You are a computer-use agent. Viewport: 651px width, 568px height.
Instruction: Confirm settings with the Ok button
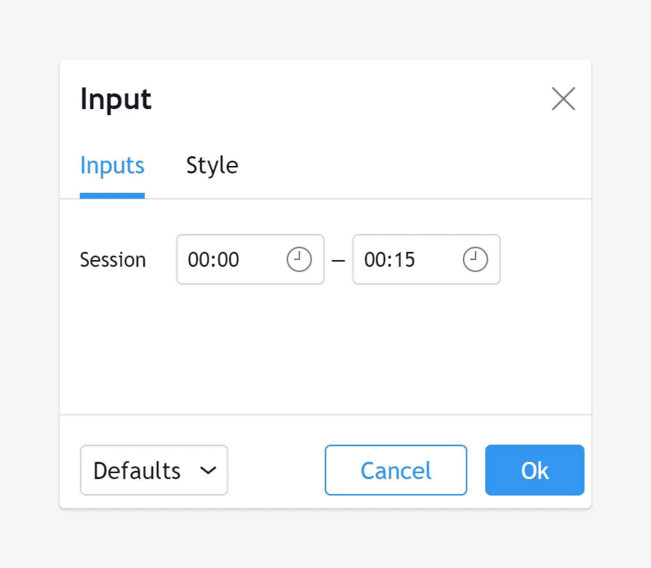535,470
